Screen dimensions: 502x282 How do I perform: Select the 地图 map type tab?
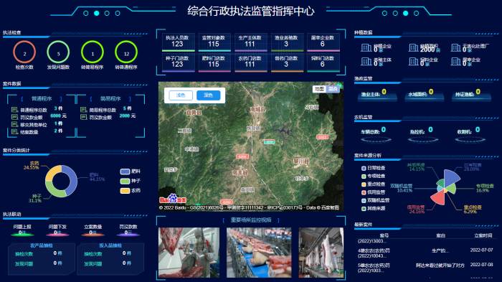click(x=319, y=89)
